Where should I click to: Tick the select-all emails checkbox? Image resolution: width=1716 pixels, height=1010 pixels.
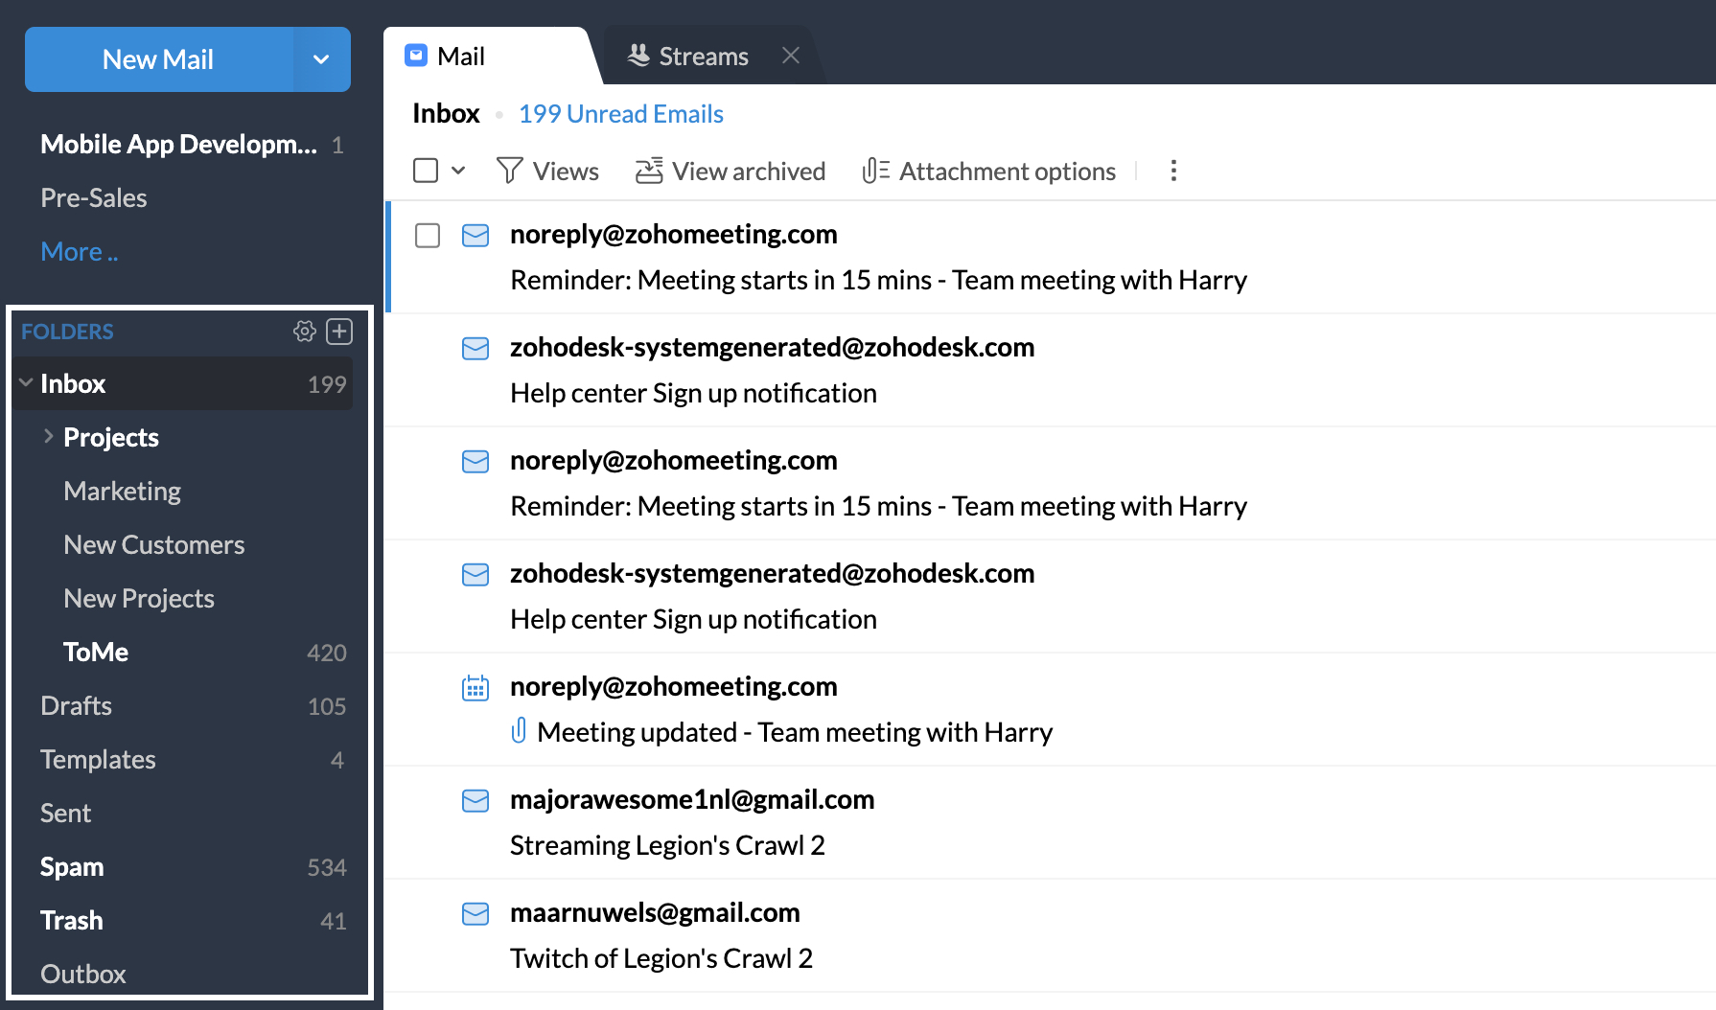click(426, 169)
